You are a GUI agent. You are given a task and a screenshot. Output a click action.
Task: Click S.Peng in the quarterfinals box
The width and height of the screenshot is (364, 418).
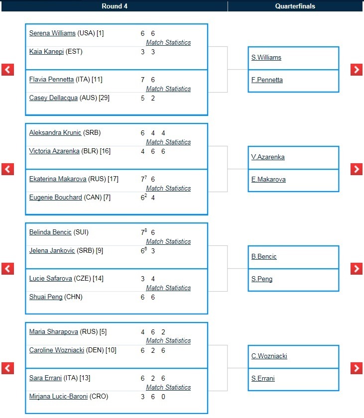tap(262, 279)
